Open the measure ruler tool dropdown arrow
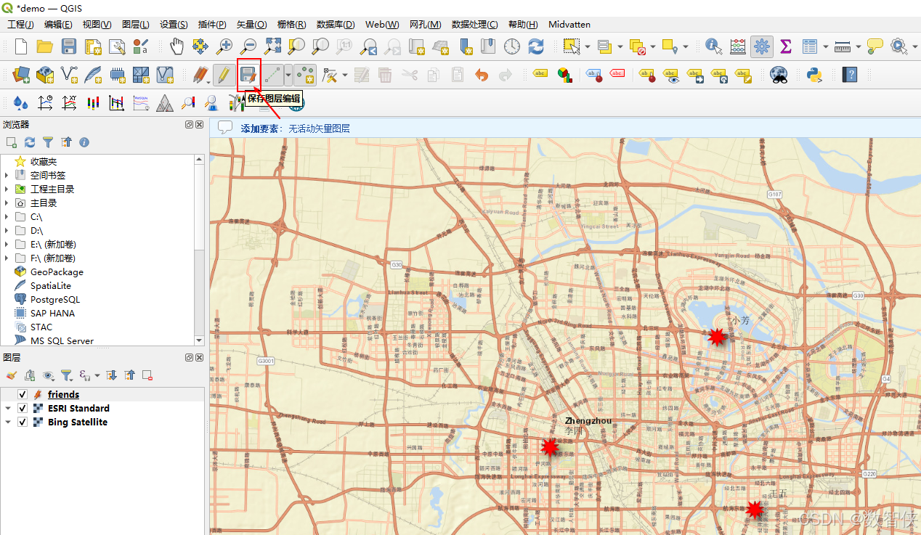The image size is (921, 535). [x=858, y=47]
